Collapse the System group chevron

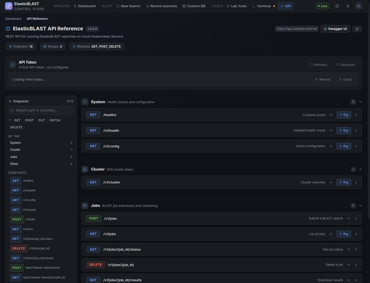click(360, 102)
